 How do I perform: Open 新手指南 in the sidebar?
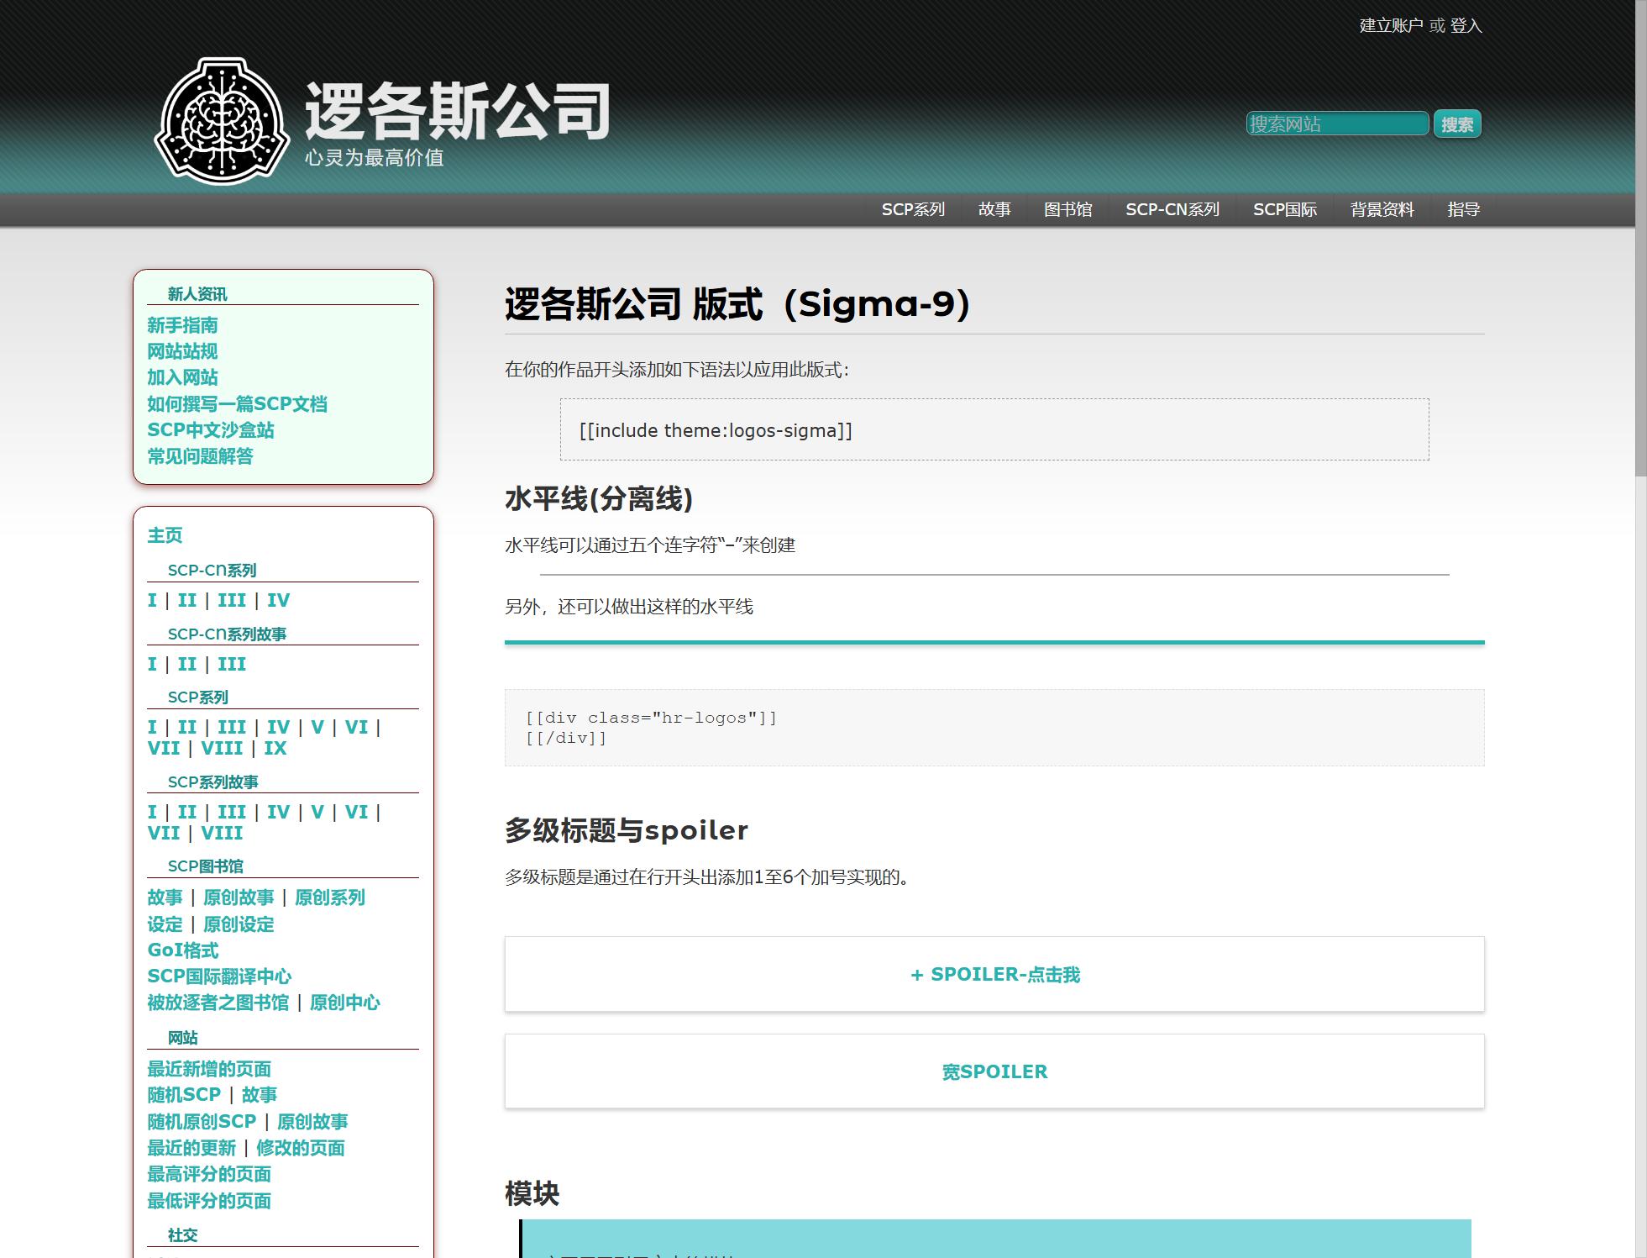(182, 325)
